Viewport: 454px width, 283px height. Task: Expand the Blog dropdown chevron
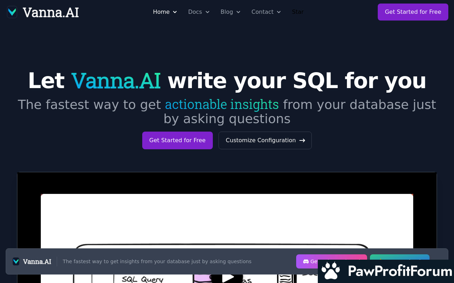point(238,12)
